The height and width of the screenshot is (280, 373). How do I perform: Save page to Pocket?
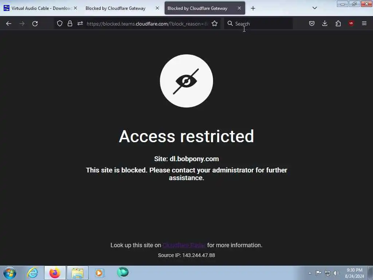coord(312,23)
